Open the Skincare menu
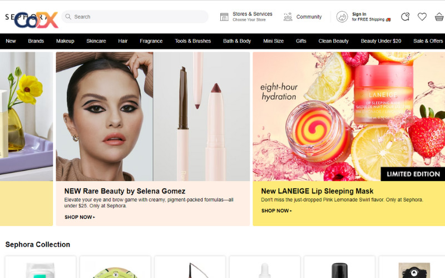 (96, 41)
